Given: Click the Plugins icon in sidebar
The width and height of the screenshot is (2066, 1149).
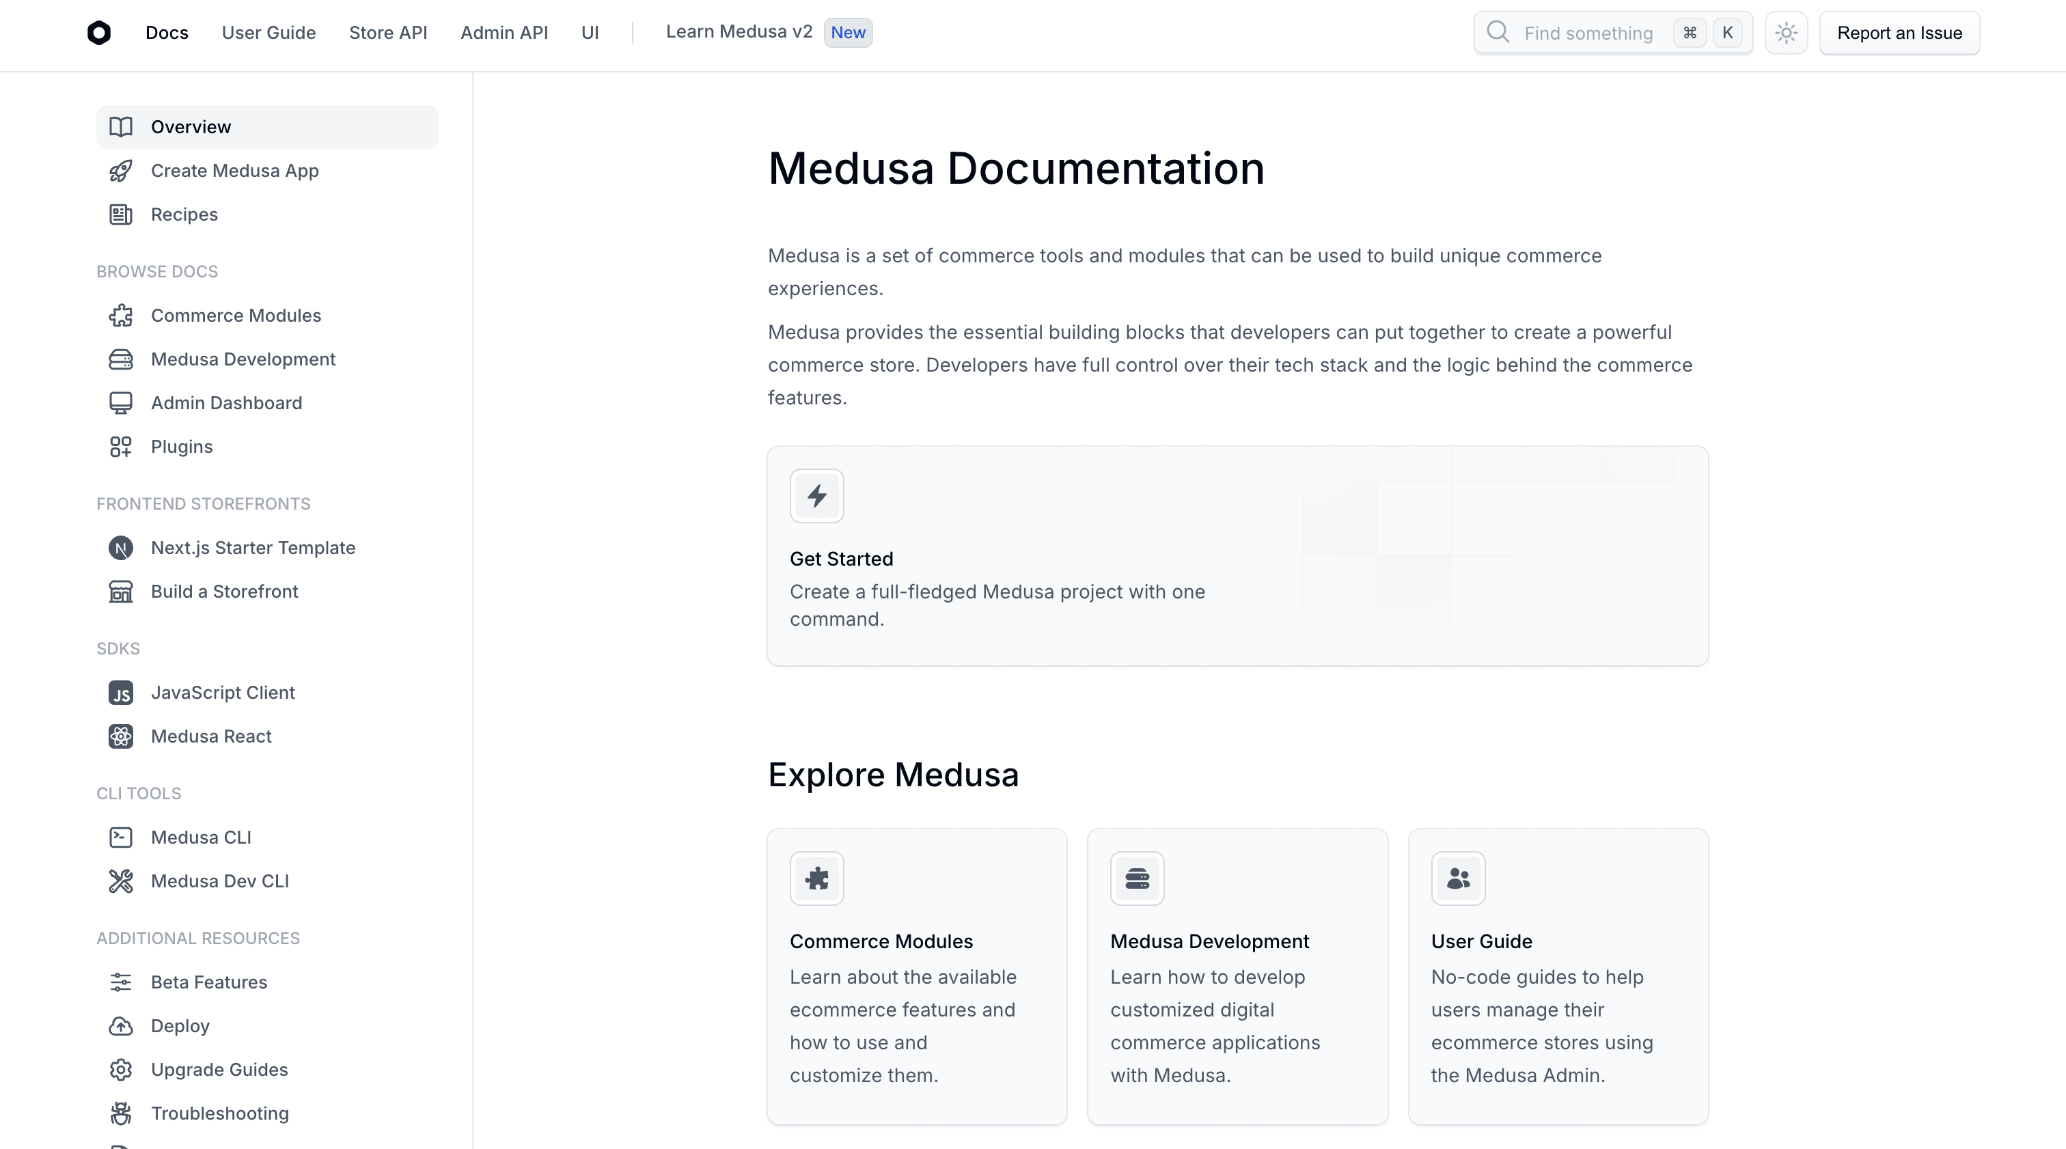Looking at the screenshot, I should point(120,445).
